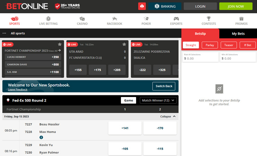Switch to the My Bets tab
Viewport: 257px width, 156px height.
pyautogui.click(x=238, y=34)
